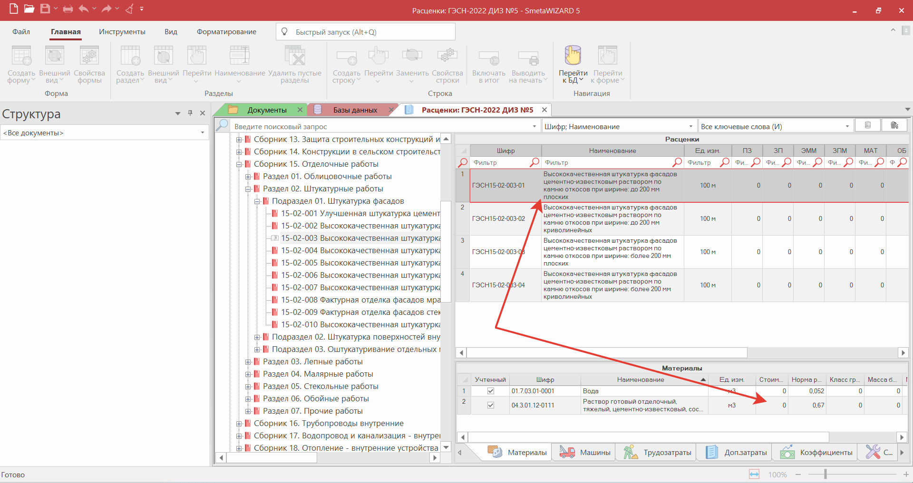This screenshot has height=483, width=913.
Task: Click the Перейти к БД icon
Action: [573, 55]
